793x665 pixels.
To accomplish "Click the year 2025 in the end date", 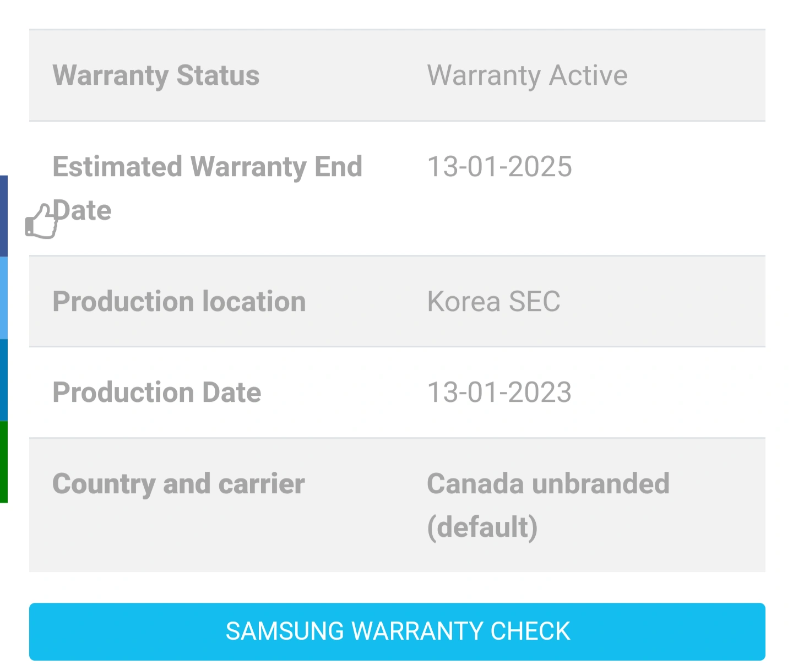I will (540, 166).
